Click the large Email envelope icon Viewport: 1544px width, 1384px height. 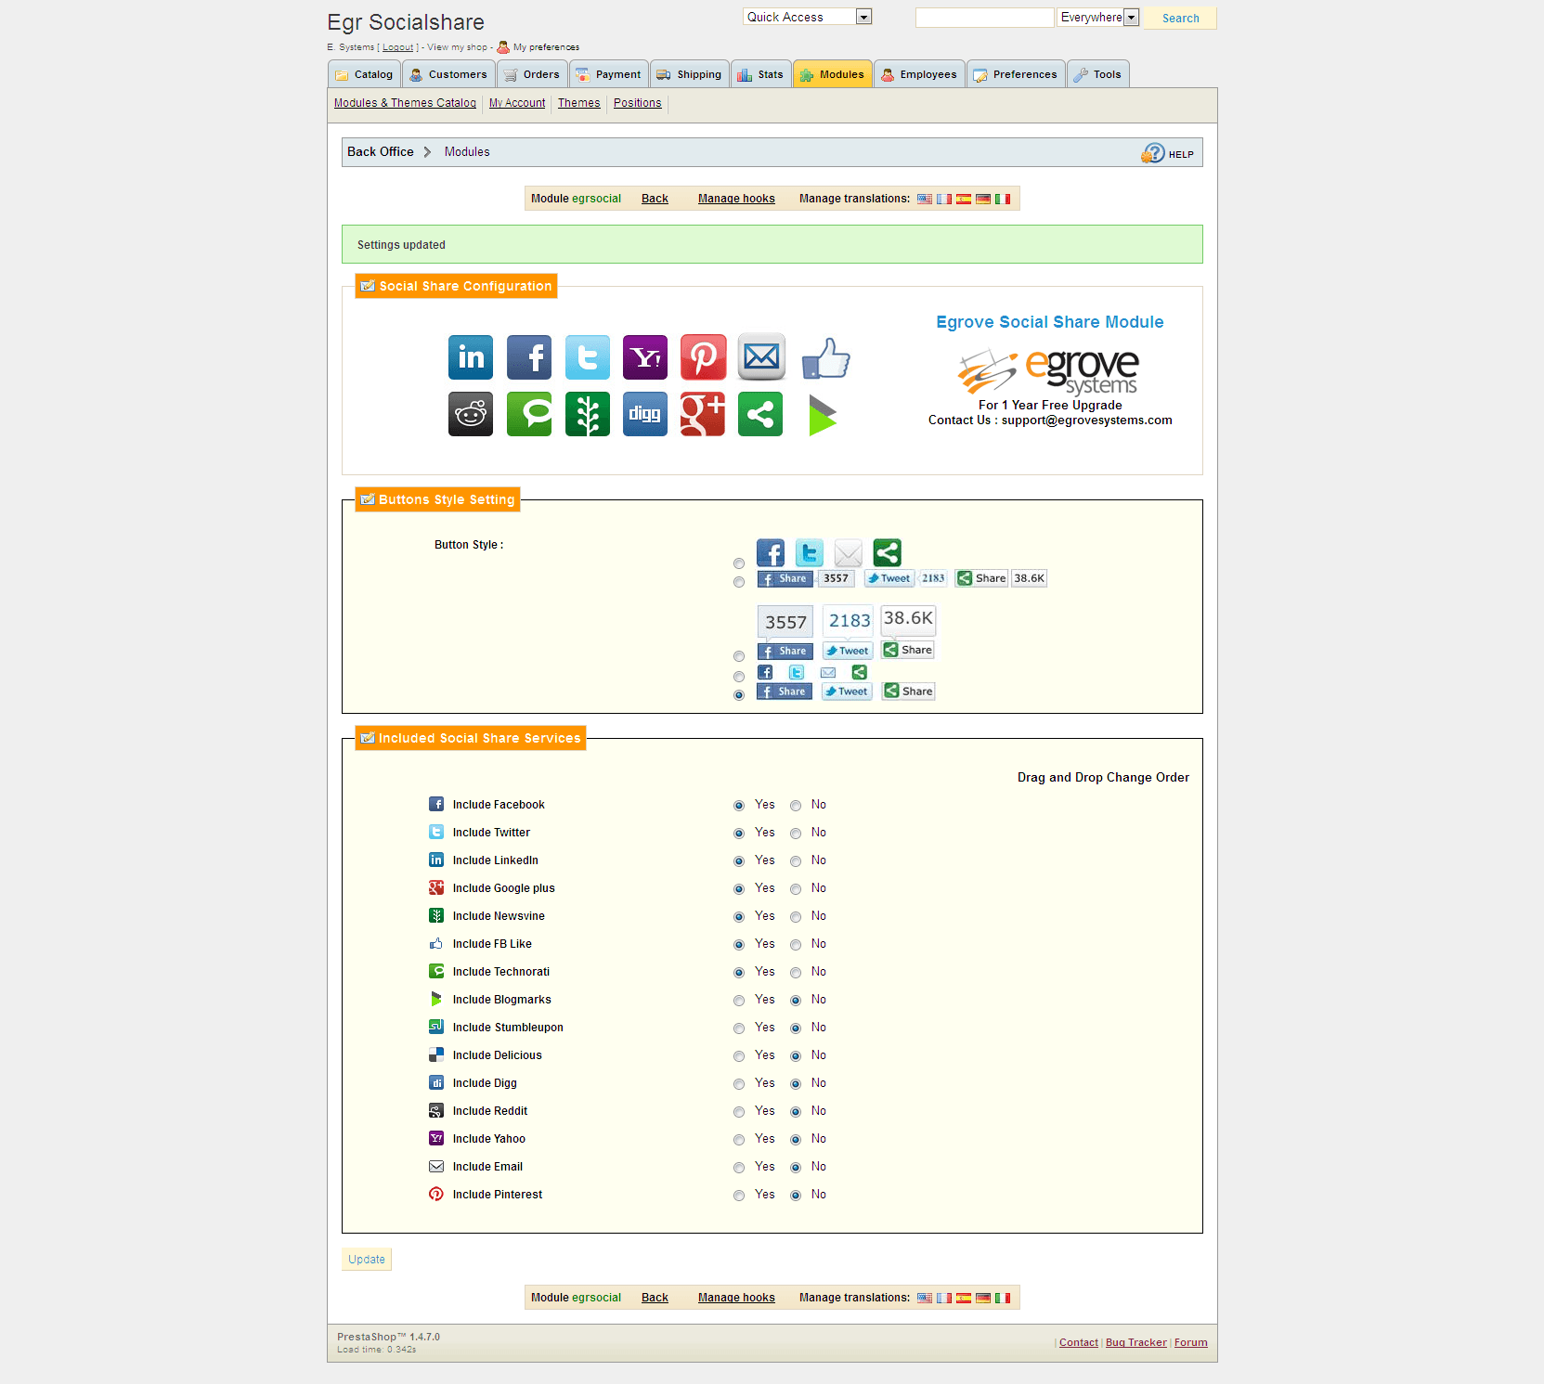click(762, 356)
